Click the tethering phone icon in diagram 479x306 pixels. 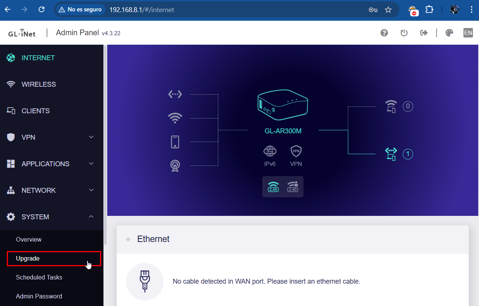(175, 142)
